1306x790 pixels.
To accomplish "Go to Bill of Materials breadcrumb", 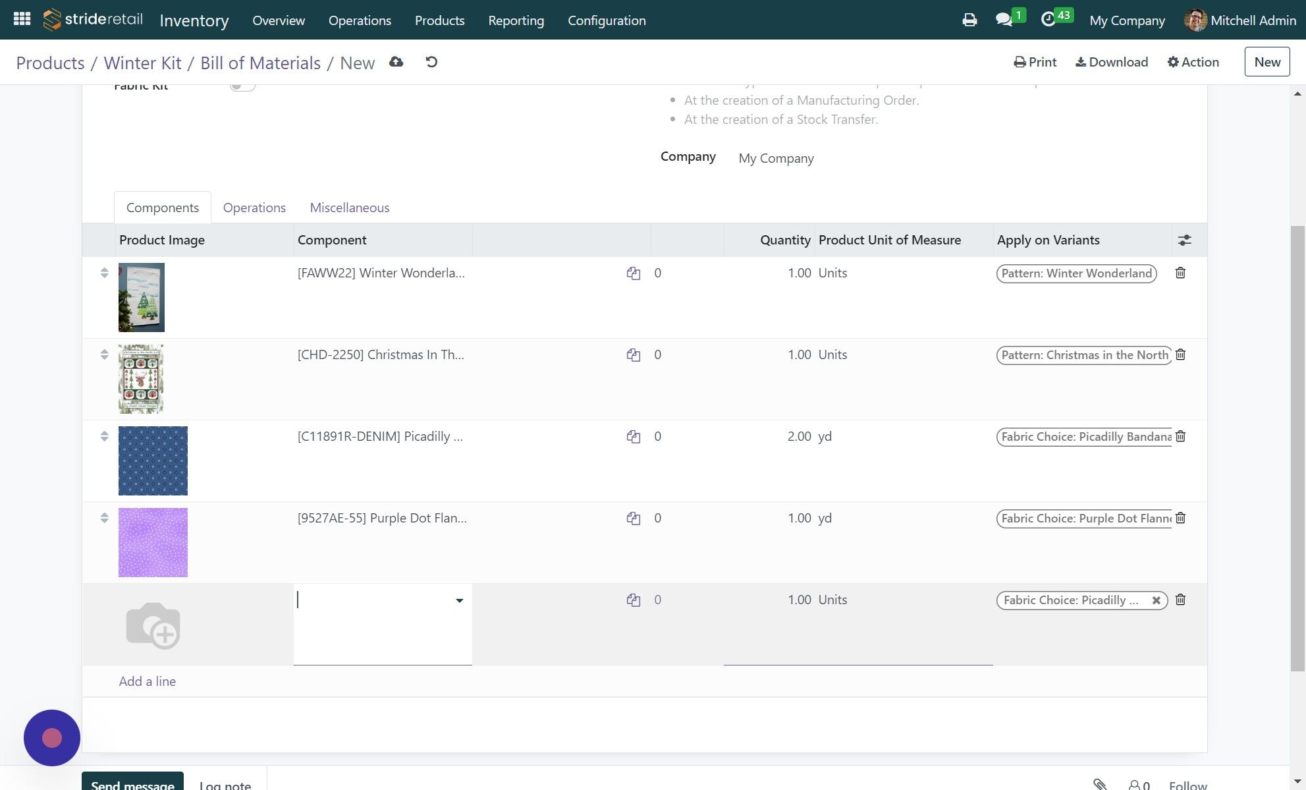I will pos(260,63).
